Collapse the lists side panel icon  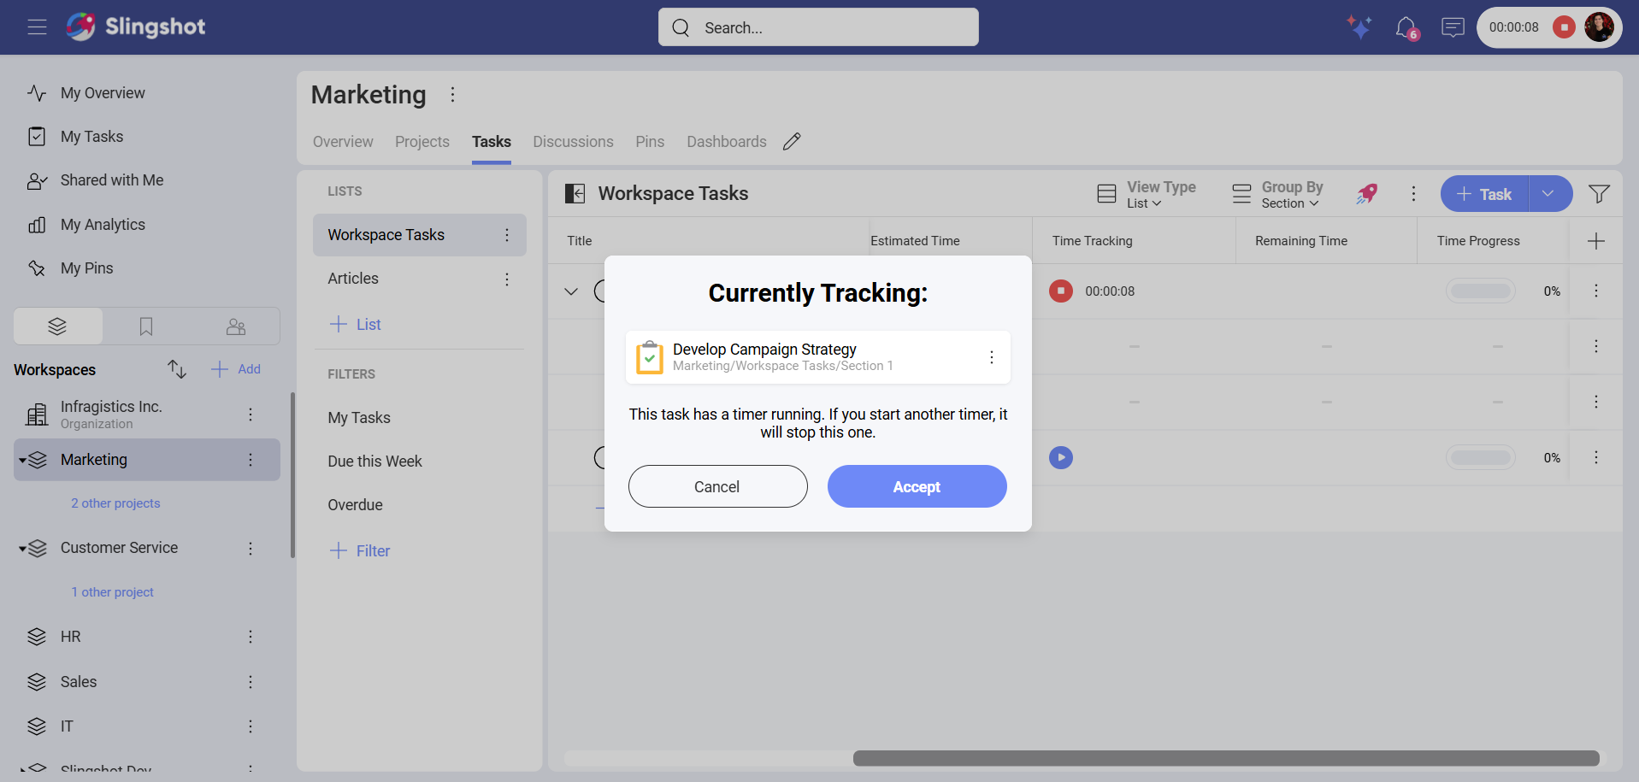click(575, 194)
